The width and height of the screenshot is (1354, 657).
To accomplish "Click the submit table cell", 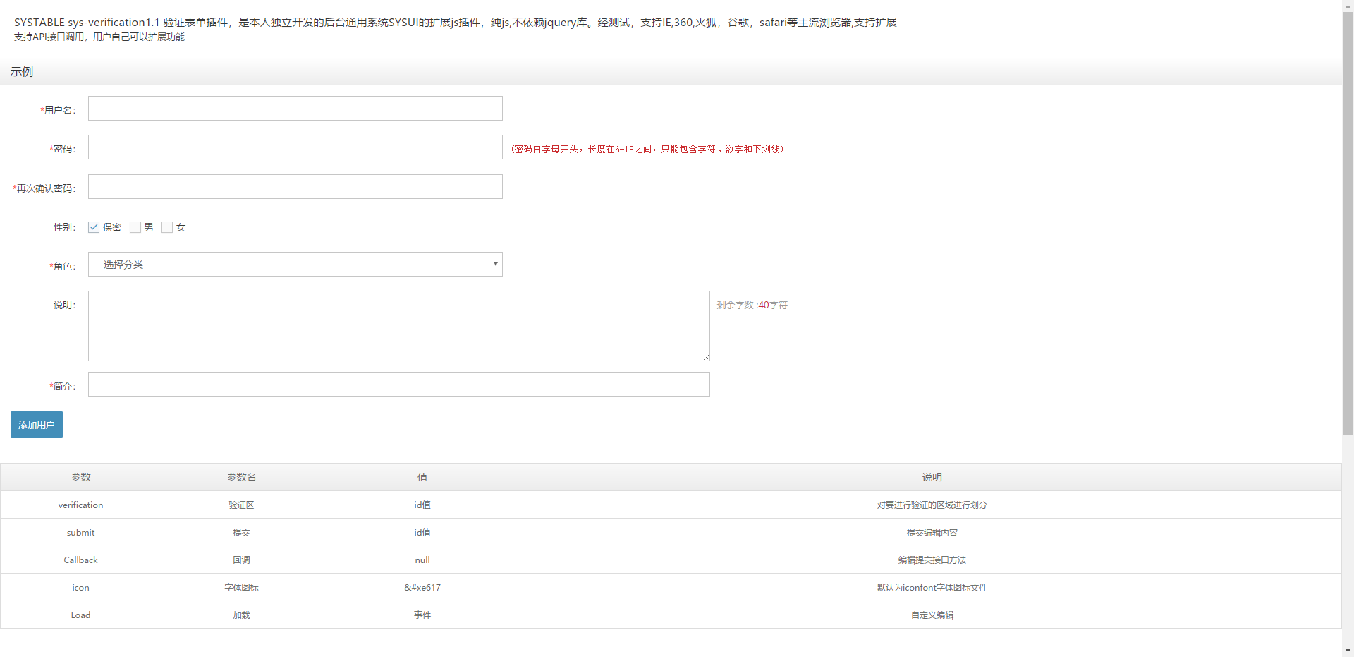I will click(80, 532).
